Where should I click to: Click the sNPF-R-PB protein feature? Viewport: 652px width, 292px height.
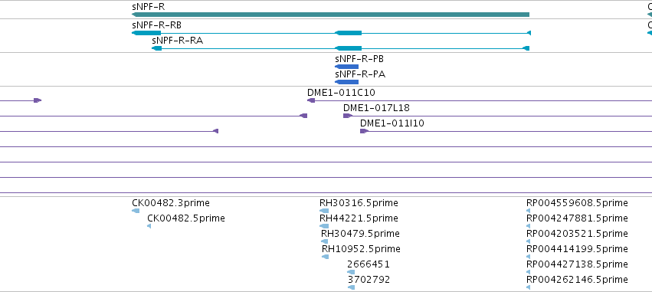tap(346, 67)
